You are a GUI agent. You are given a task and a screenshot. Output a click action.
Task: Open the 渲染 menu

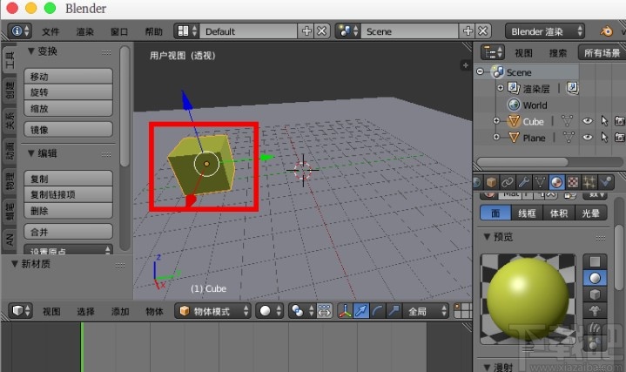[85, 31]
